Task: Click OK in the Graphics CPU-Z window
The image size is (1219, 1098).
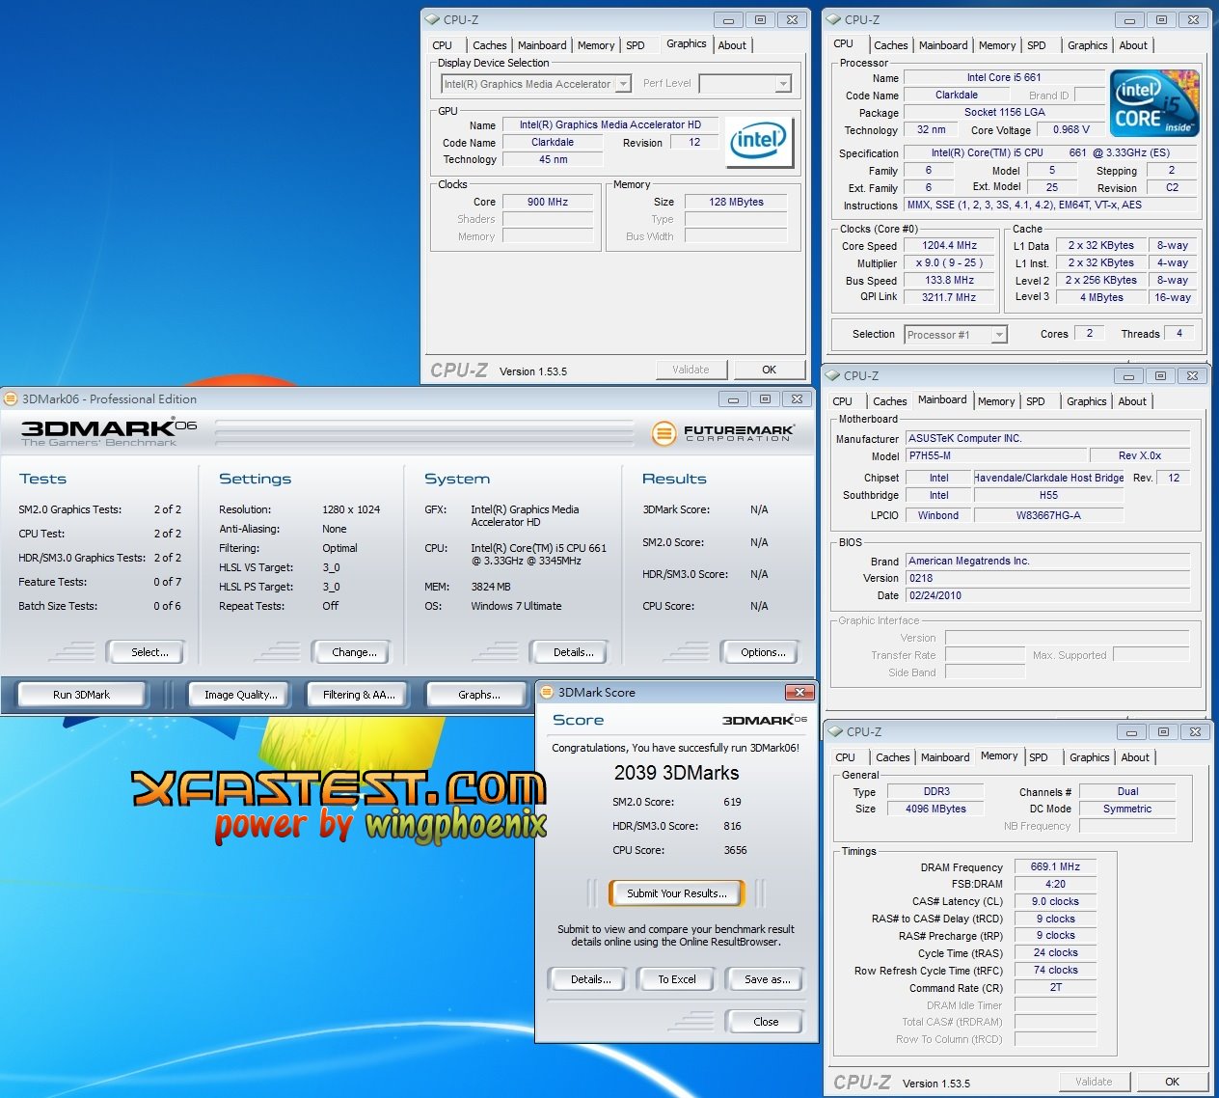Action: [769, 370]
